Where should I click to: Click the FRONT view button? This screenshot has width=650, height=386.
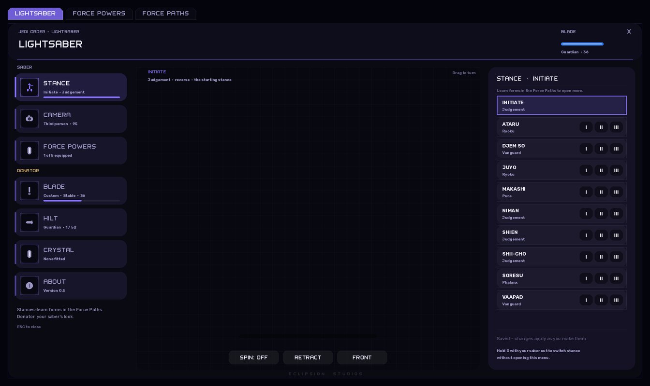[x=362, y=358]
